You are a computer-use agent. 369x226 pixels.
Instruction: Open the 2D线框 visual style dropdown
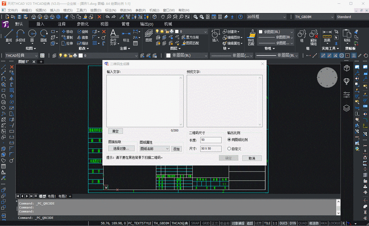[x=266, y=17]
